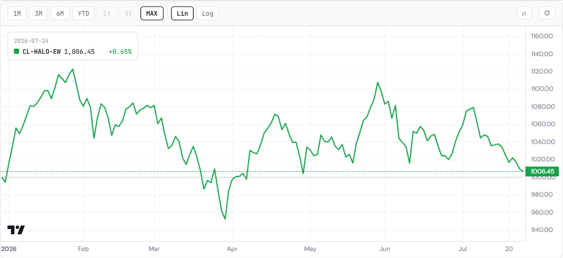Click the 2026-07-24 date in tooltip

[x=31, y=41]
